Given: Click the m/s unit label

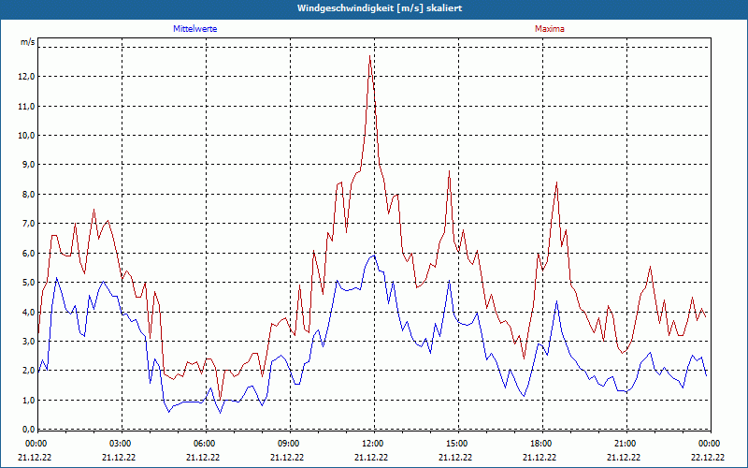Looking at the screenshot, I should (x=27, y=42).
